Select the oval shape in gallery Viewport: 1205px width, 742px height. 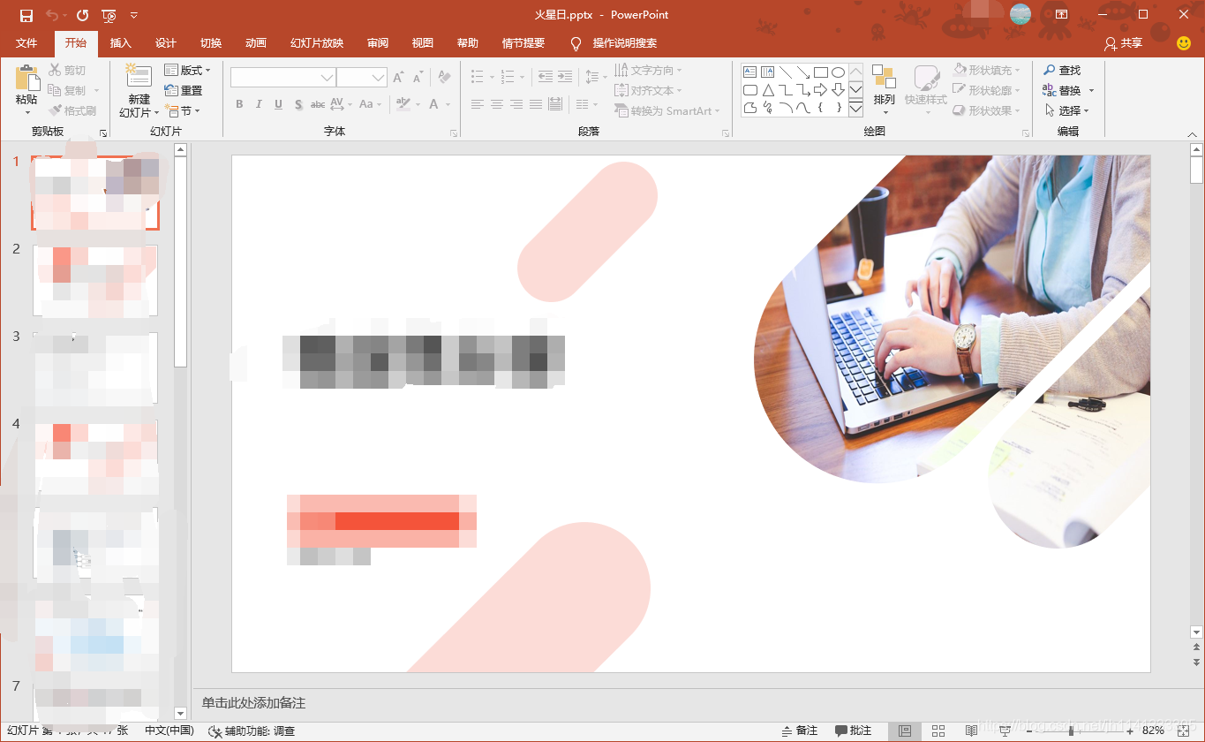click(839, 72)
